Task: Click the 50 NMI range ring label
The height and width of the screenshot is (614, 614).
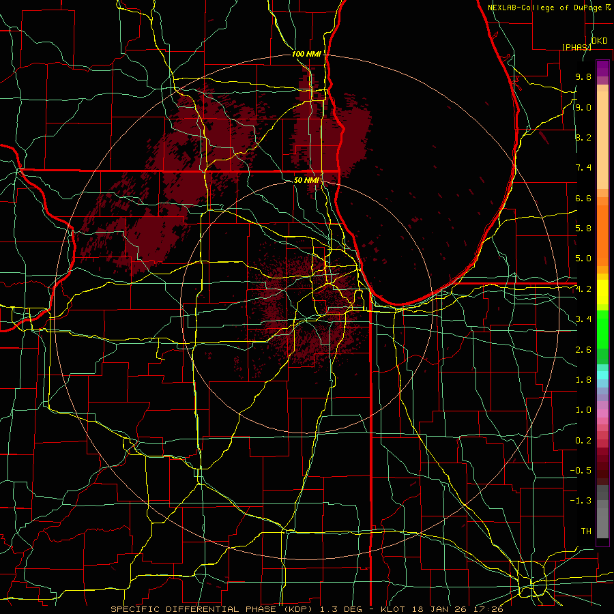Action: [306, 180]
